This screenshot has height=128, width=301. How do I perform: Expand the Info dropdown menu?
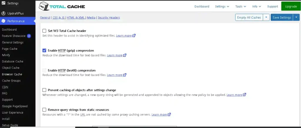click(x=257, y=6)
